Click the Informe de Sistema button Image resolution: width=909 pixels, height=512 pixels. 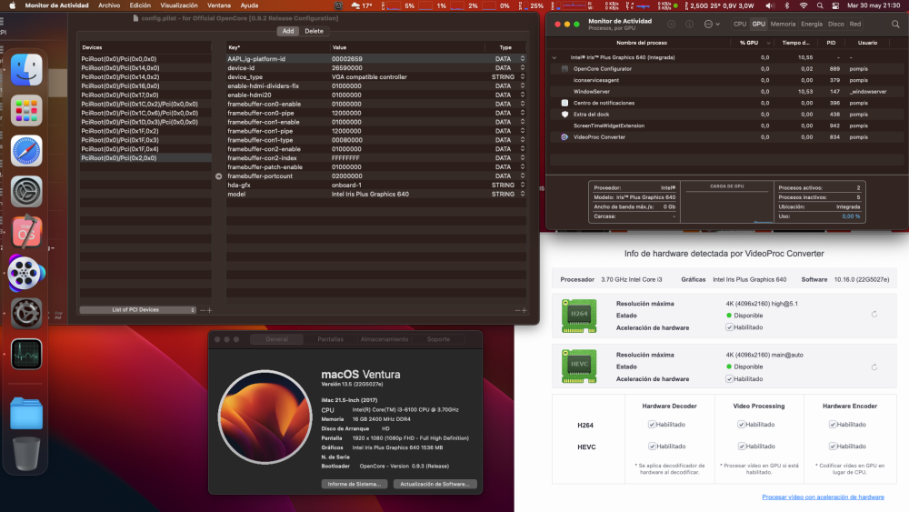click(x=355, y=484)
